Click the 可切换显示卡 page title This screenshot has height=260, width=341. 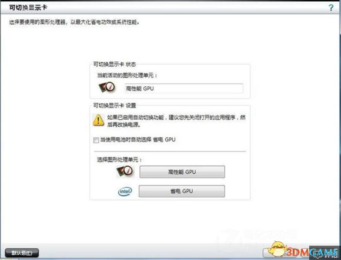pyautogui.click(x=28, y=8)
